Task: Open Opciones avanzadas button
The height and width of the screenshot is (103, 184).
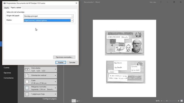Action: 64,57
